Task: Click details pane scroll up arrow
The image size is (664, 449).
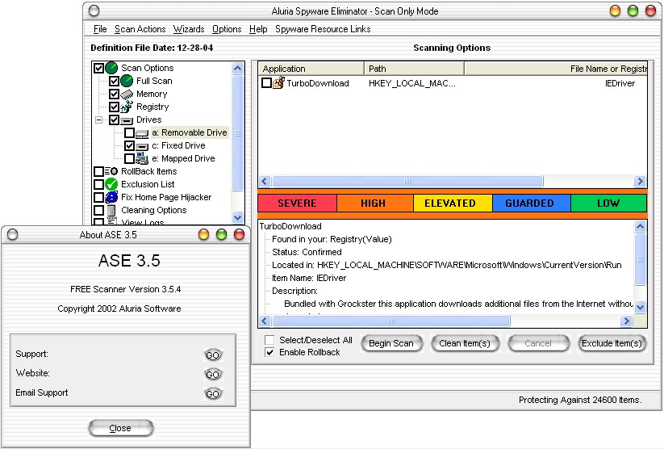Action: pos(641,226)
